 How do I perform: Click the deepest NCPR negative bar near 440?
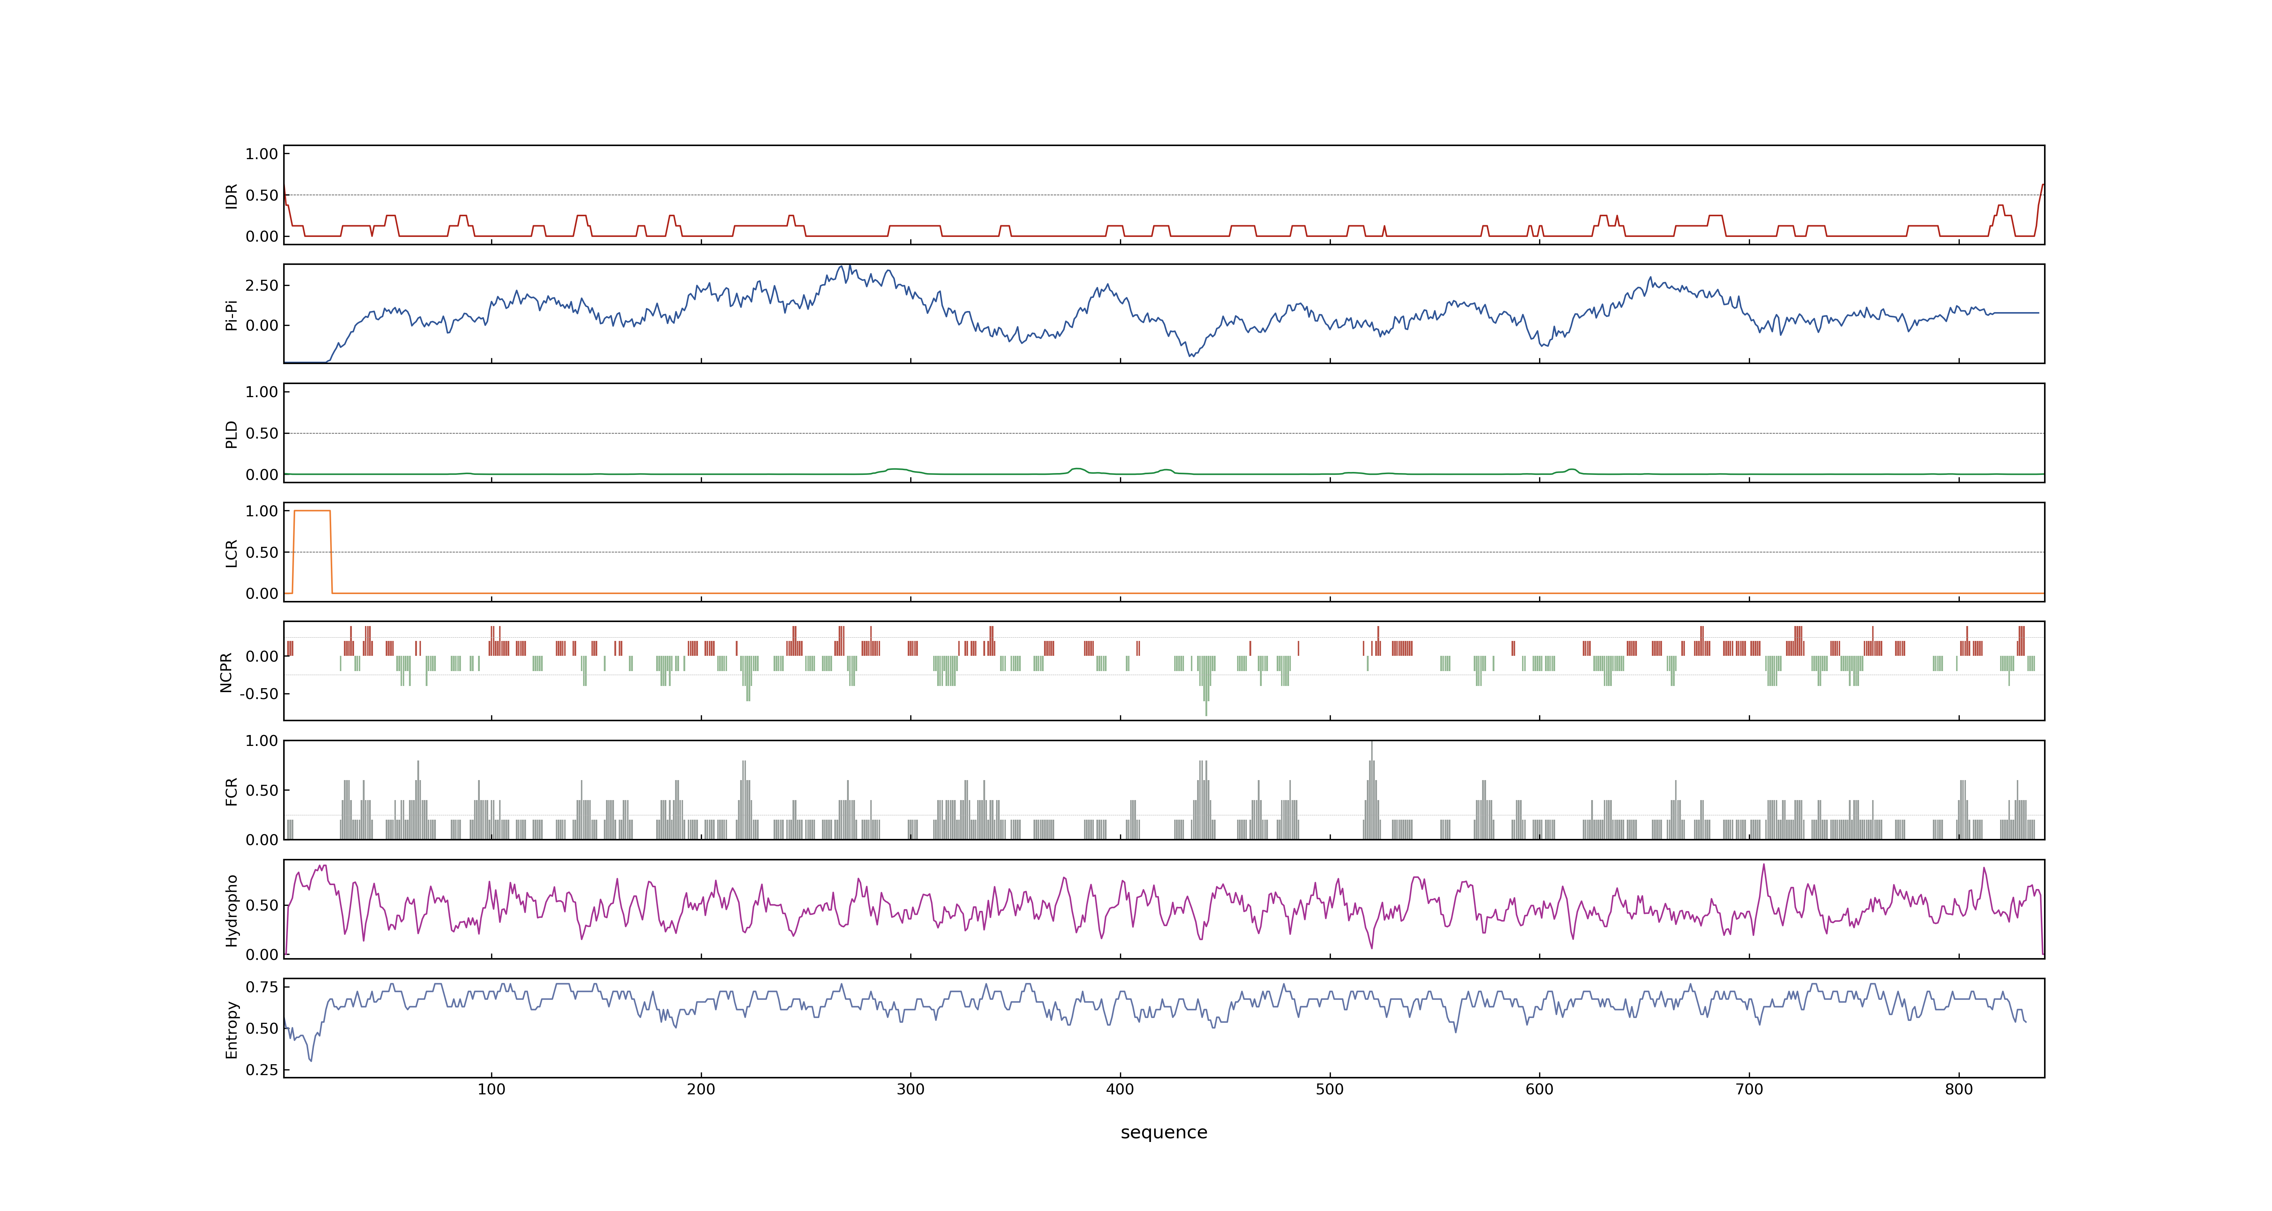pos(1206,686)
